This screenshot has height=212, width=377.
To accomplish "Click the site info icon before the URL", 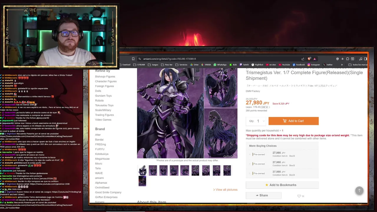I will click(x=140, y=59).
